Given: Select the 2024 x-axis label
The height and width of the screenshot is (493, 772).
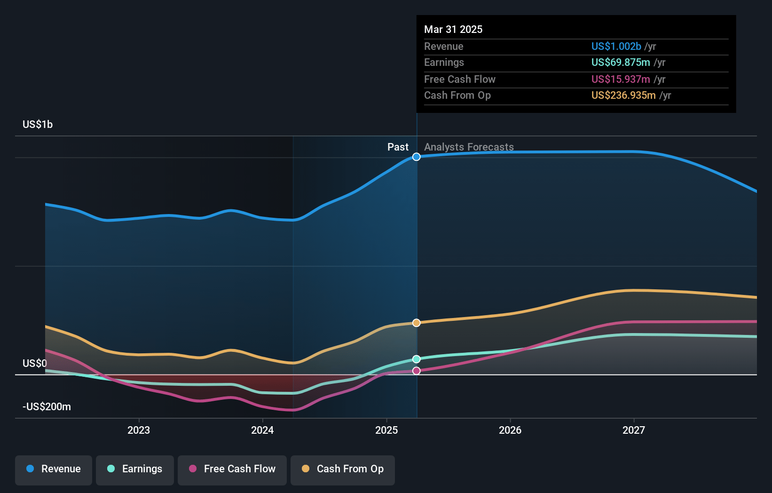Looking at the screenshot, I should point(262,430).
